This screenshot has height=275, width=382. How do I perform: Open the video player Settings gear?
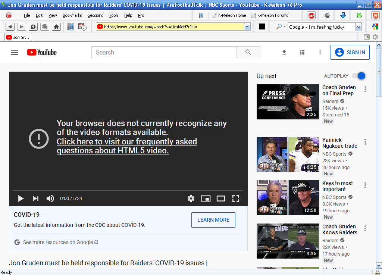click(x=191, y=199)
